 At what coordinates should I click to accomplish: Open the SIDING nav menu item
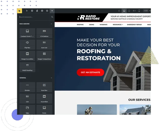coord(92,25)
